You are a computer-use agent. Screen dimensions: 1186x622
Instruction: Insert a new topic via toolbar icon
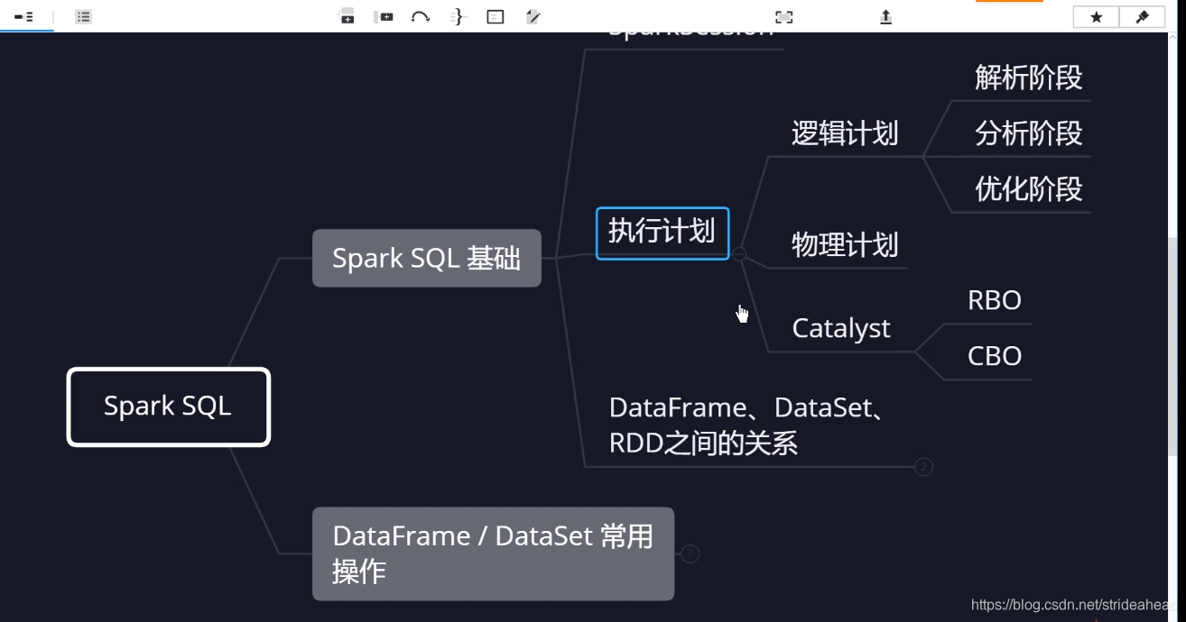click(x=347, y=16)
